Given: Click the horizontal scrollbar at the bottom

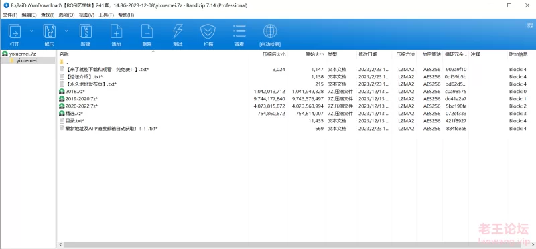Looking at the screenshot, I should pos(296,244).
